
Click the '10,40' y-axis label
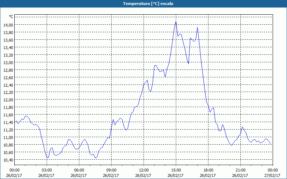(8, 160)
